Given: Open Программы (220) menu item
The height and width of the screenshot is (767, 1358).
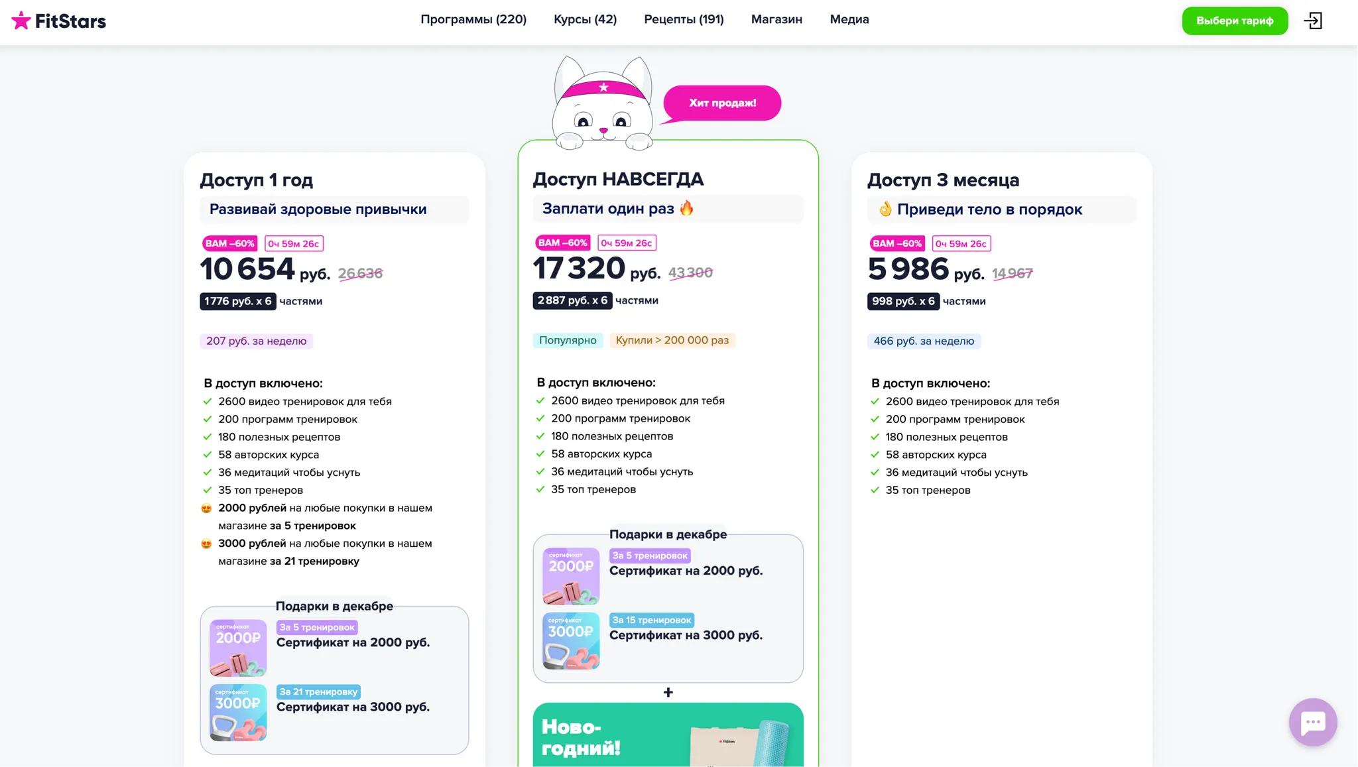Looking at the screenshot, I should tap(473, 20).
